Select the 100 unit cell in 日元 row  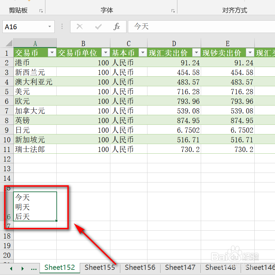click(83, 130)
